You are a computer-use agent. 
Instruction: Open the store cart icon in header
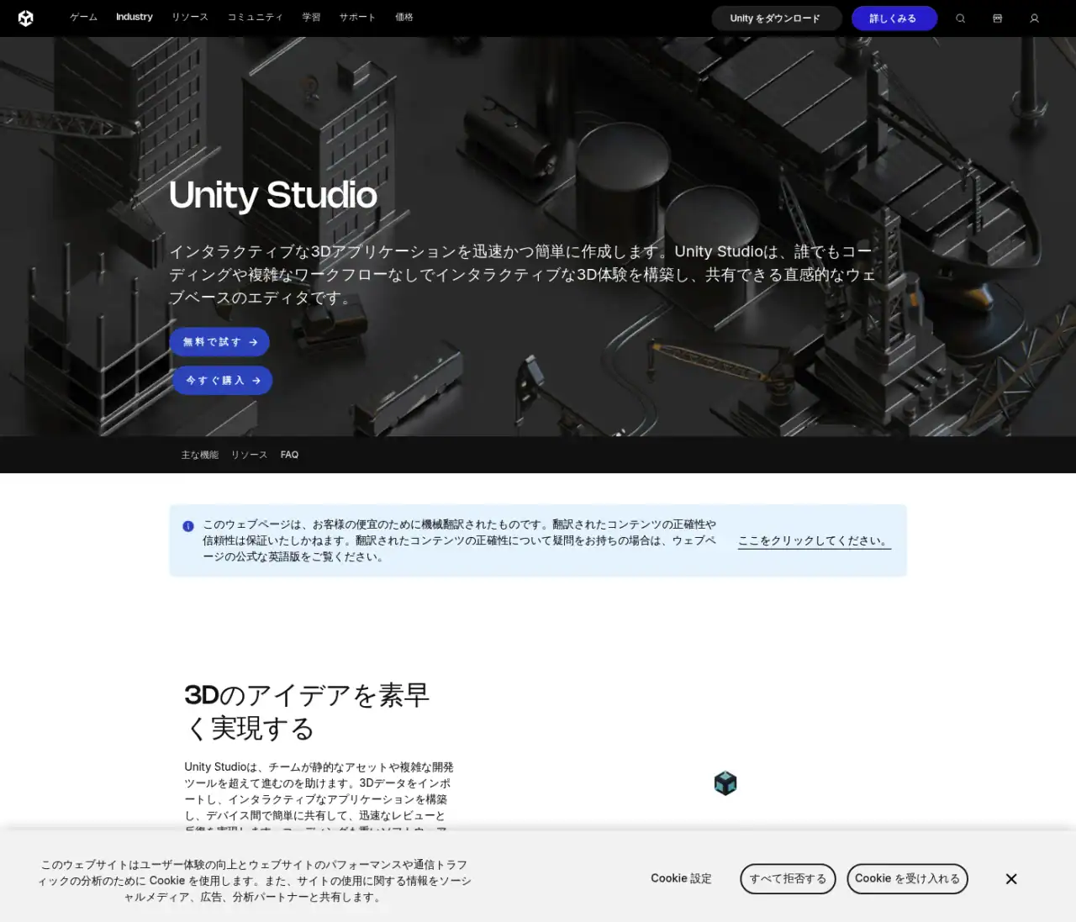coord(997,18)
